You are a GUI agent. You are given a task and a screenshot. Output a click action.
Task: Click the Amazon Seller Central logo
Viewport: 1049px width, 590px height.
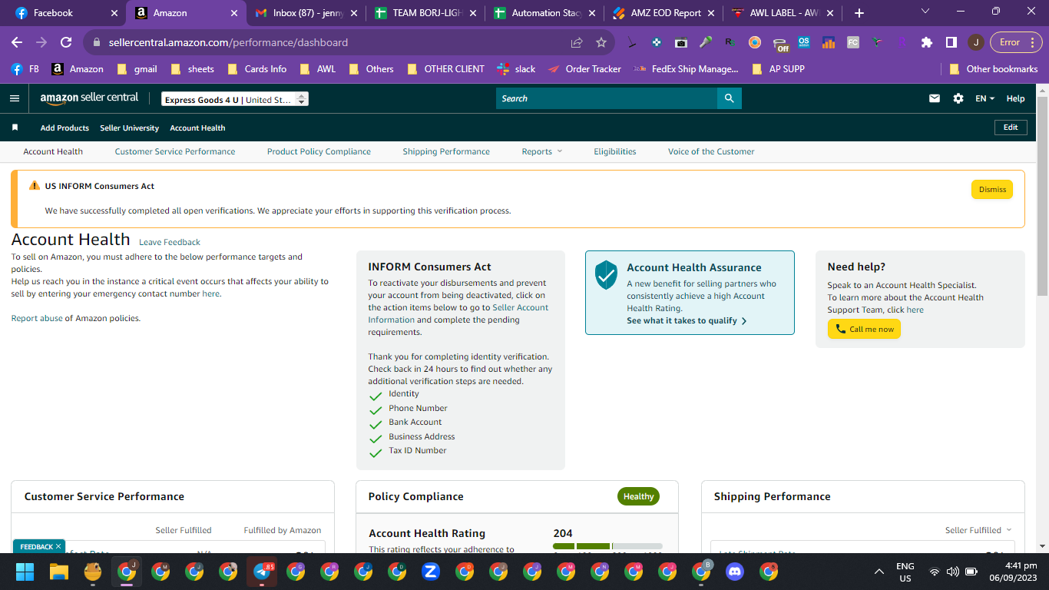89,98
